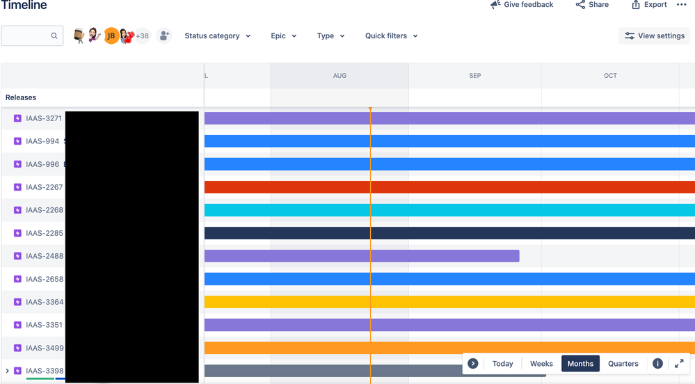Click the red IAAS-2267 timeline bar
Screen dimensions: 695x384
click(x=449, y=187)
